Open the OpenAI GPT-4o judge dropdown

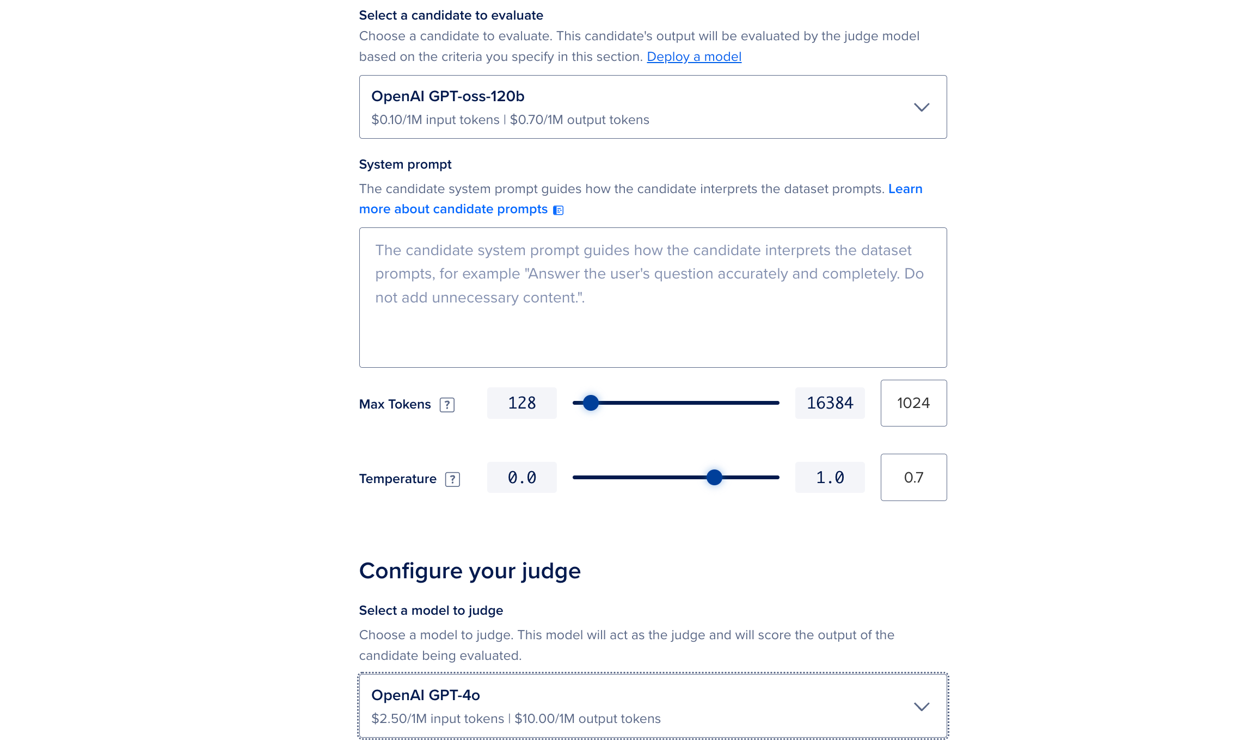(653, 706)
